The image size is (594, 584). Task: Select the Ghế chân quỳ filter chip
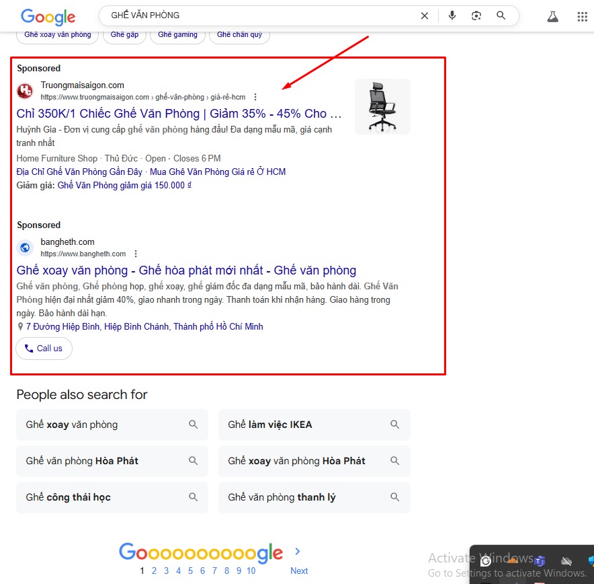point(239,34)
